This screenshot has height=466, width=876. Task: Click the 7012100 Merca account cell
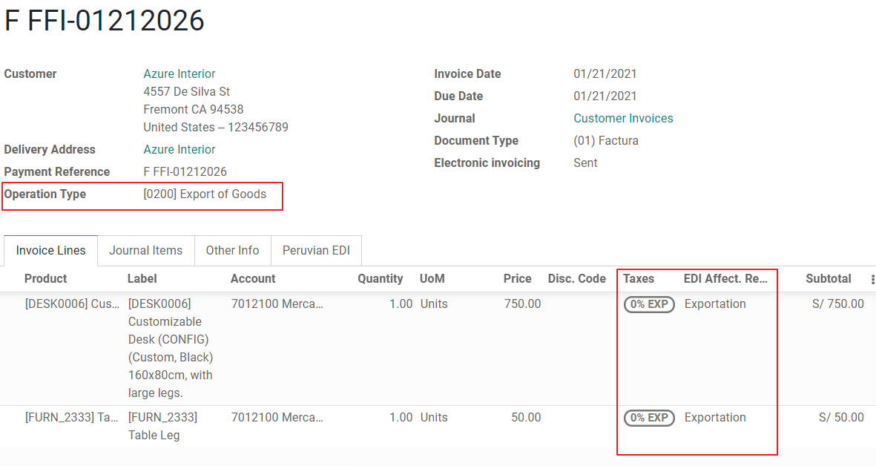point(278,303)
